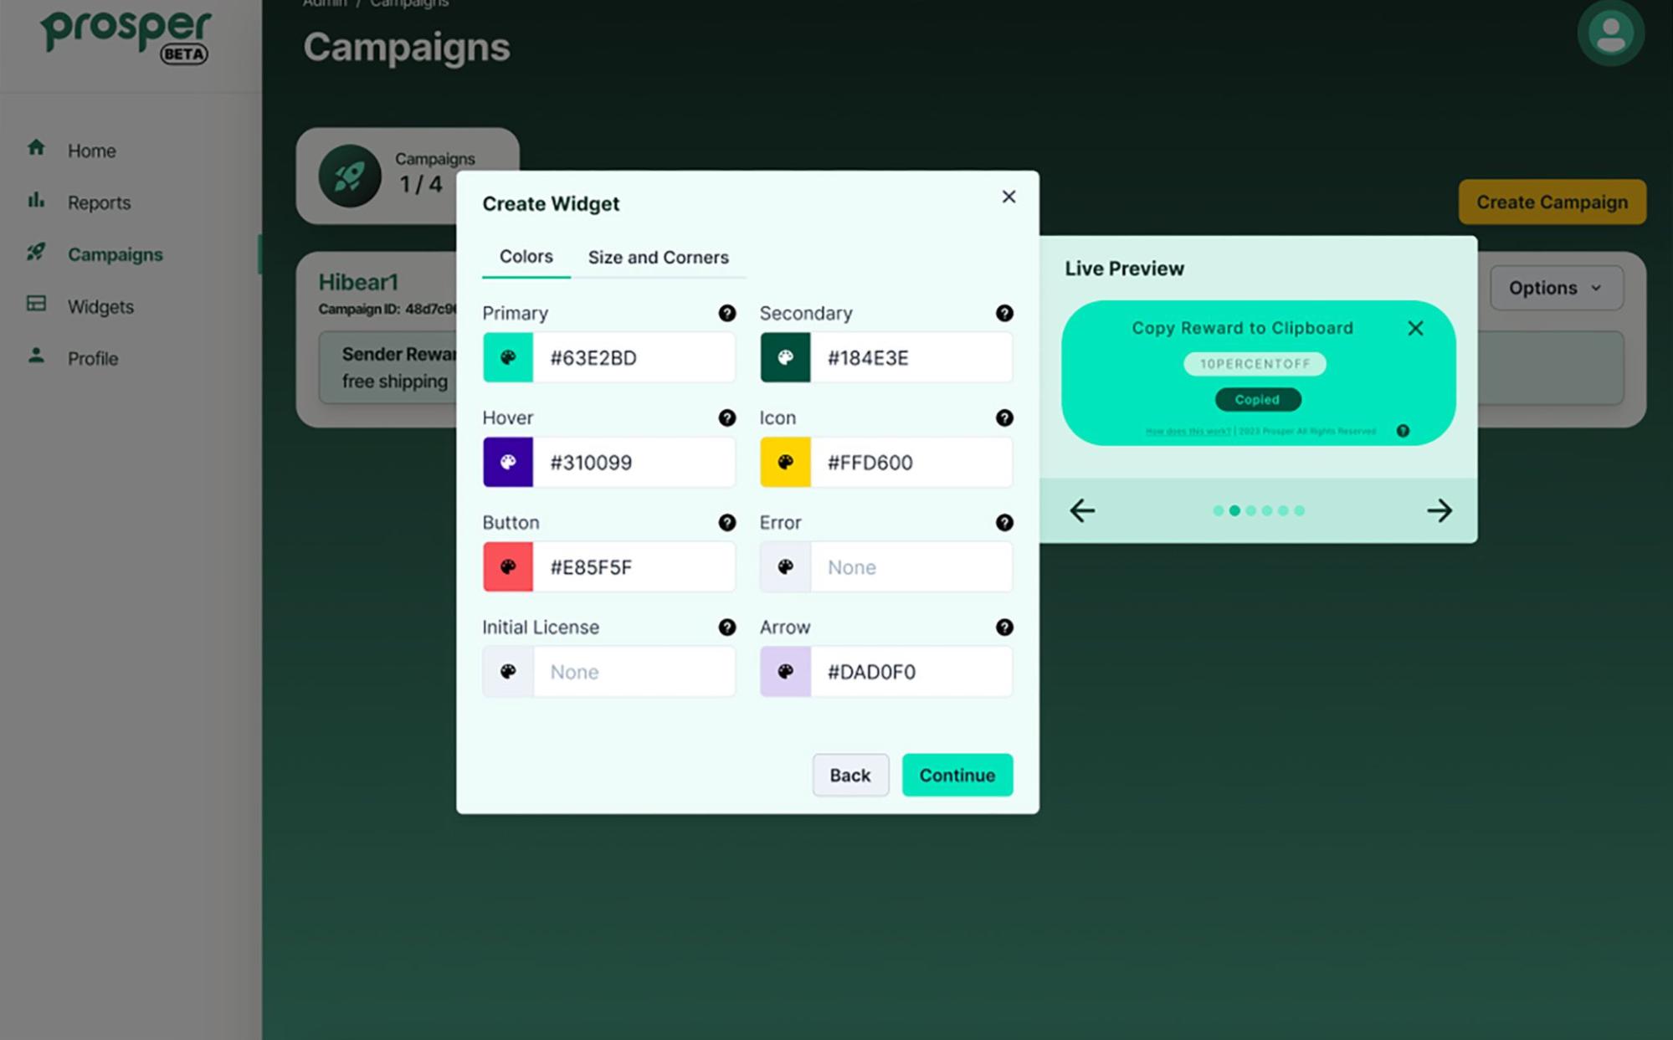Close the Create Widget dialog
Viewport: 1673px width, 1040px height.
(1008, 197)
